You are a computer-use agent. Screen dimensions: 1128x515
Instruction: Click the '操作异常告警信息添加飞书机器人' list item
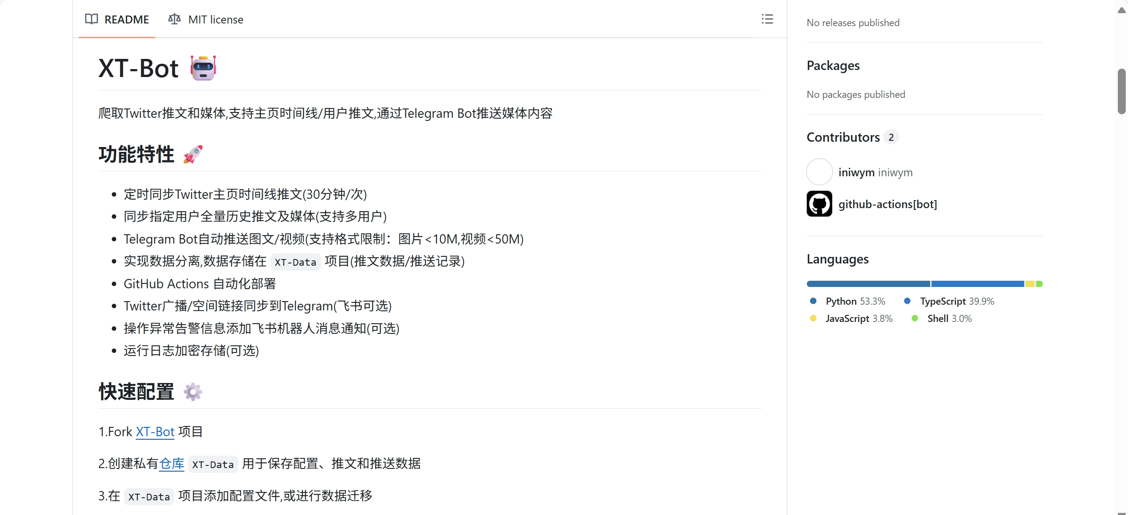point(262,329)
